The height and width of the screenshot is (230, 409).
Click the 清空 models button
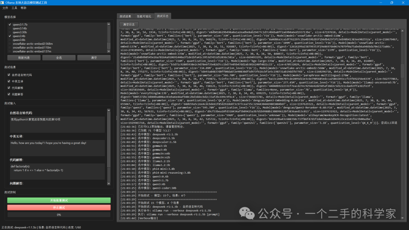(94, 57)
